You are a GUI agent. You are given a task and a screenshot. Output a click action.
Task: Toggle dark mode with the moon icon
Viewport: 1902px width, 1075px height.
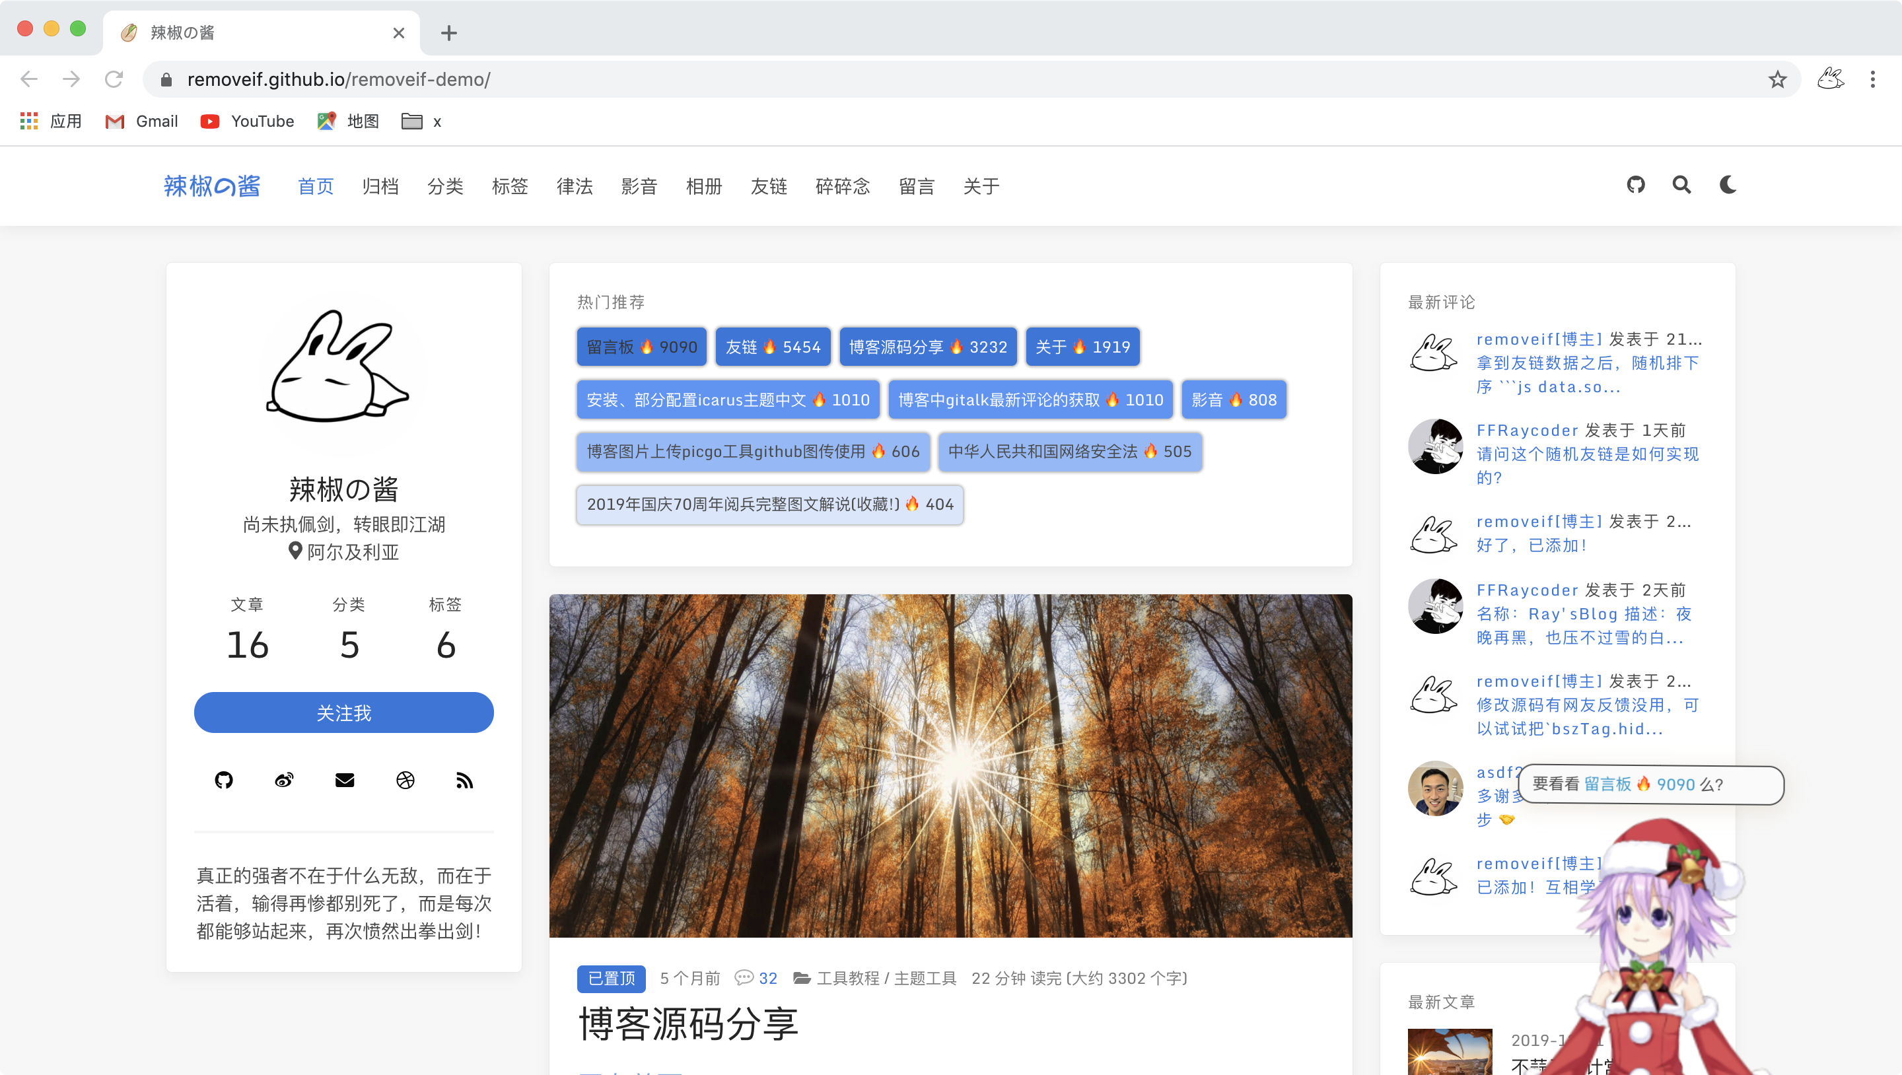point(1728,186)
